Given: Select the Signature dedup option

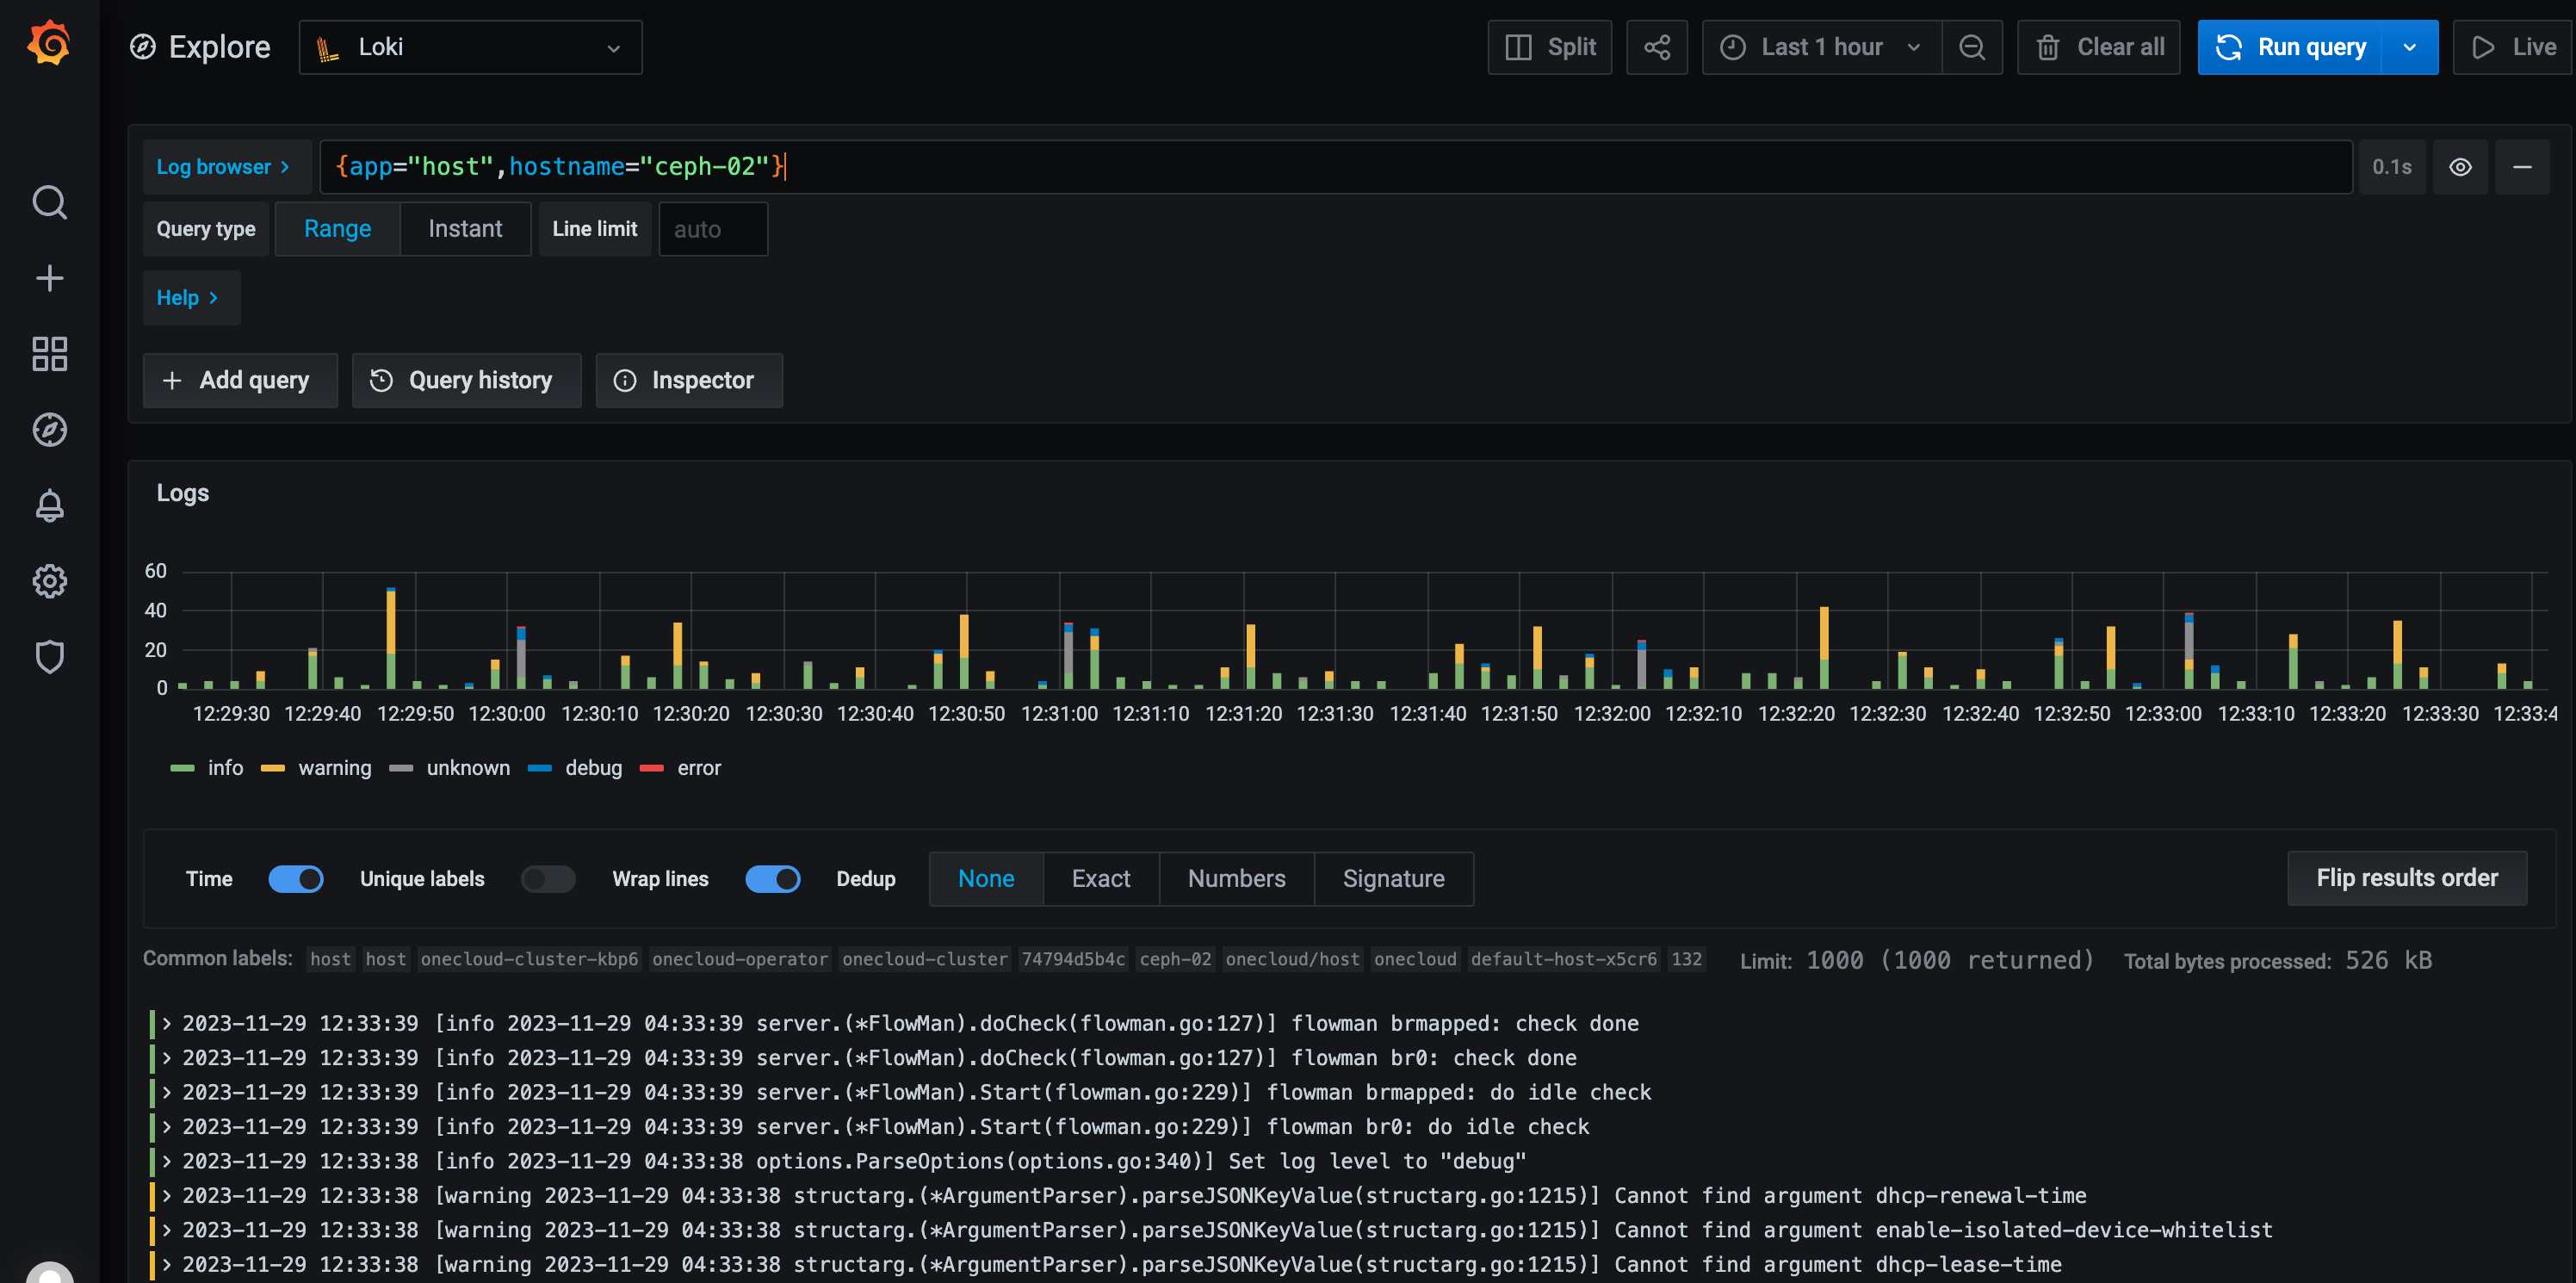Looking at the screenshot, I should 1393,879.
